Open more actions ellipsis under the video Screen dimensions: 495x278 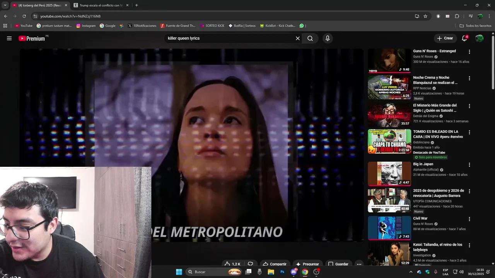[x=359, y=264]
